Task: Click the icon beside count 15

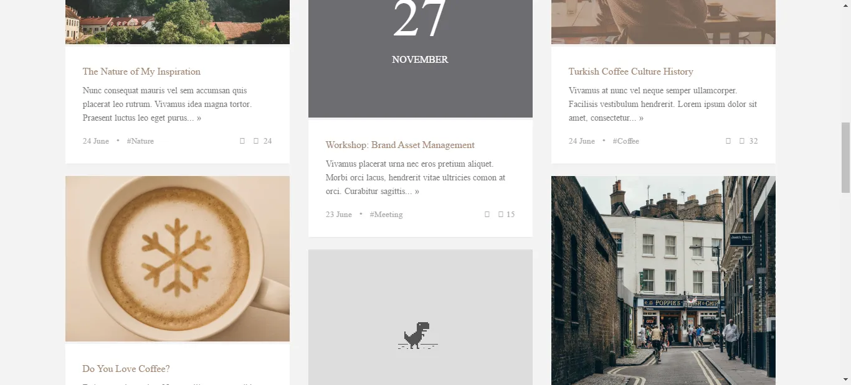Action: coord(501,215)
